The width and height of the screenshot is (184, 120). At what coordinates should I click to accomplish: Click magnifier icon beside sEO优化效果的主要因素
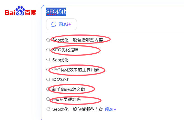pyautogui.click(x=48, y=70)
